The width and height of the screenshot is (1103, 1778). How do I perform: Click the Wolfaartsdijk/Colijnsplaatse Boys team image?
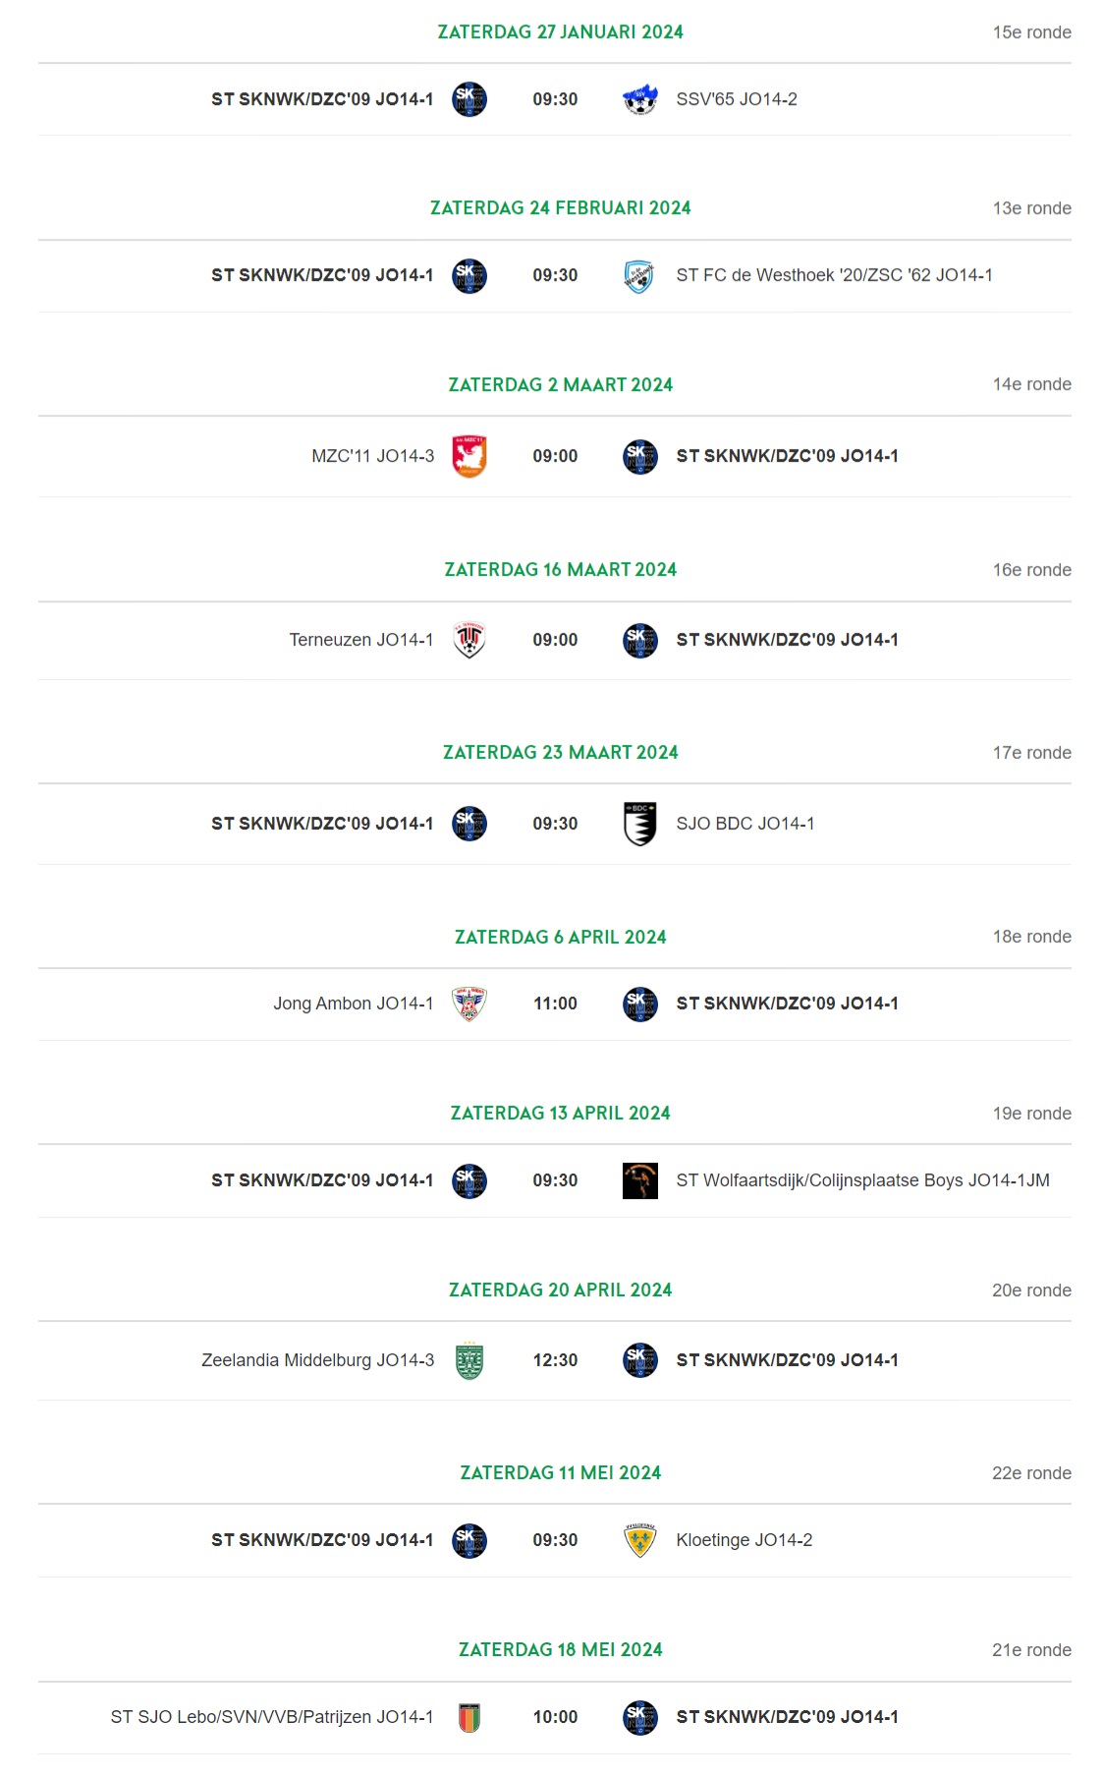click(640, 1180)
